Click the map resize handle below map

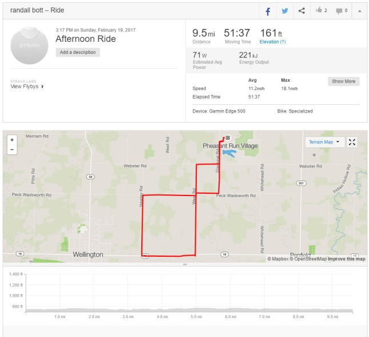(185, 265)
